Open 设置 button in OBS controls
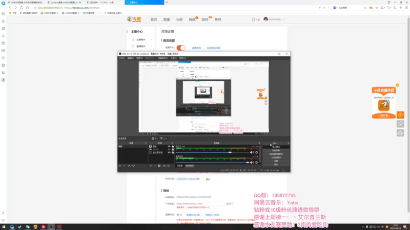Image resolution: width=410 pixels, height=230 pixels. 276,161
